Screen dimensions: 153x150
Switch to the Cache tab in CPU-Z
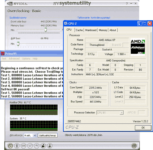click(x=79, y=30)
